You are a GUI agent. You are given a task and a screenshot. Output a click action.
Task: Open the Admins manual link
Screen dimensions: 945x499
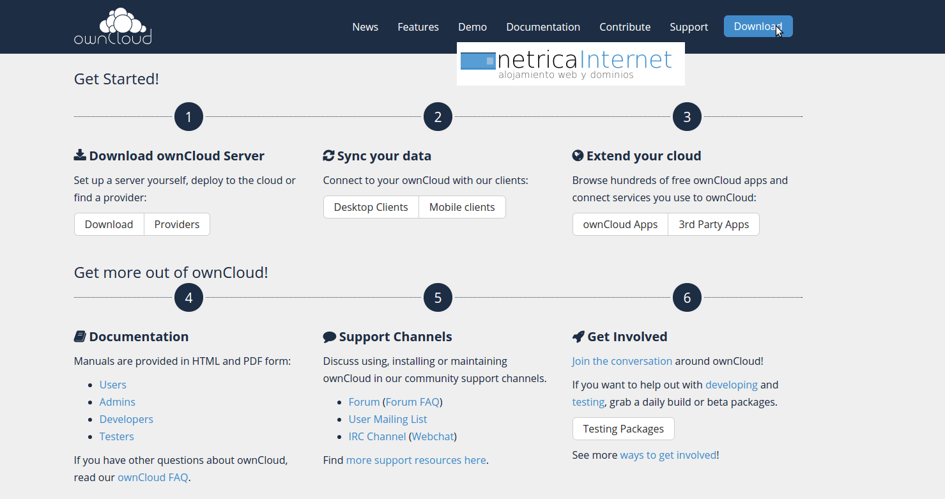pyautogui.click(x=118, y=402)
